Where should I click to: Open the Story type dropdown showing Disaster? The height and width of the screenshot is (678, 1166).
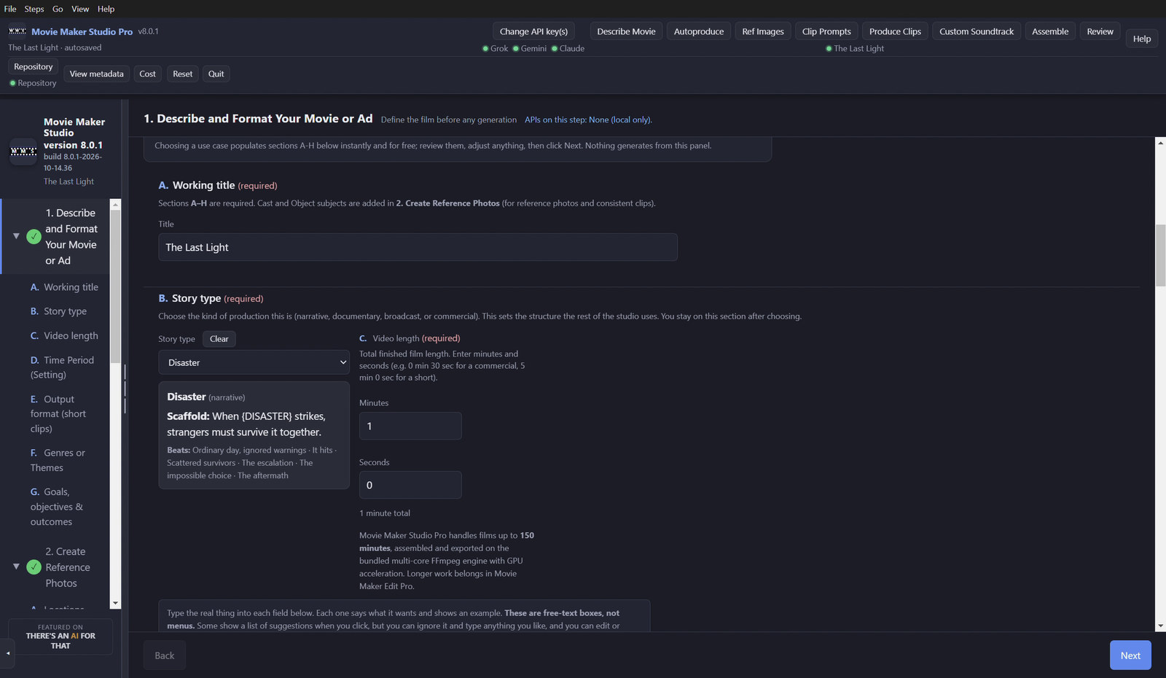254,362
